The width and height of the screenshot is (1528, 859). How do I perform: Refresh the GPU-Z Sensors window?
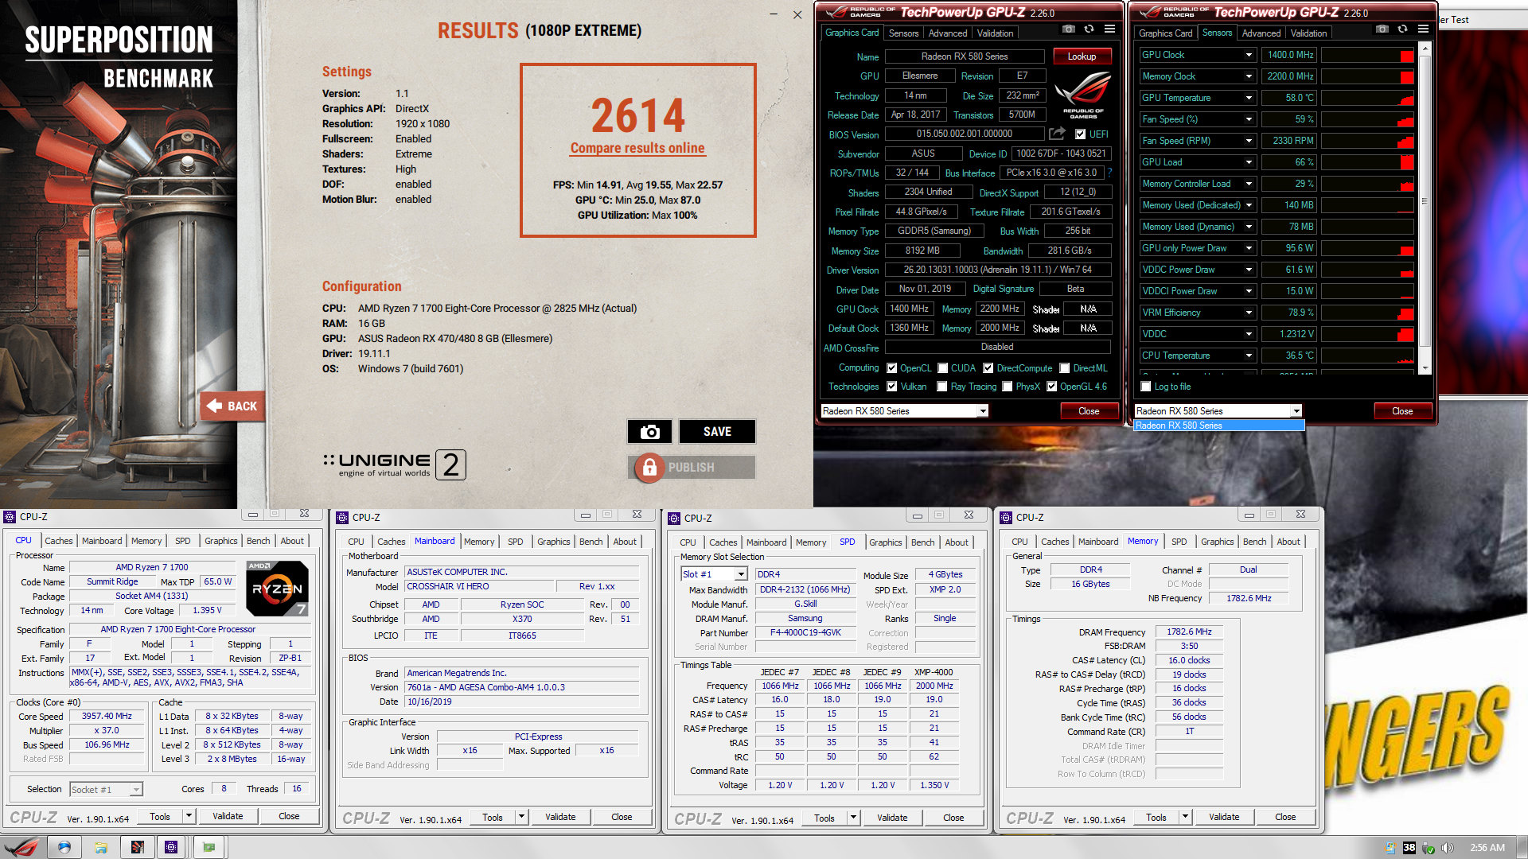[x=1402, y=29]
